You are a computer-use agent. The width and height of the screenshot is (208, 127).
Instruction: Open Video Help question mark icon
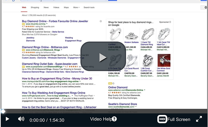click(x=114, y=119)
